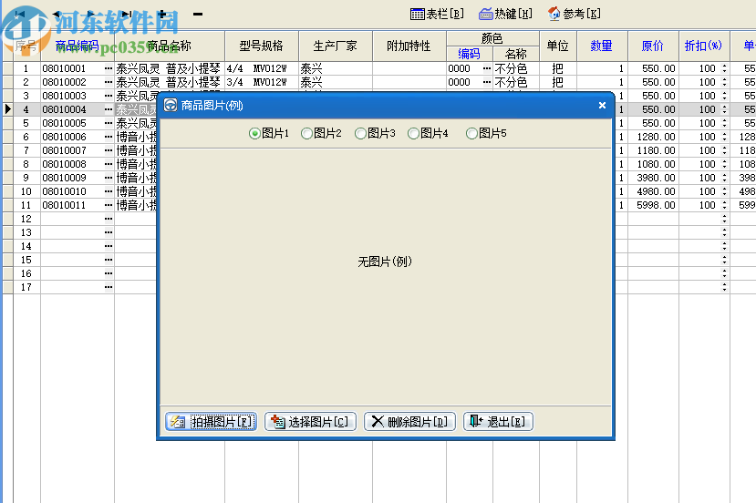The width and height of the screenshot is (756, 503).
Task: Select the 图片5 radio option
Action: pyautogui.click(x=486, y=133)
